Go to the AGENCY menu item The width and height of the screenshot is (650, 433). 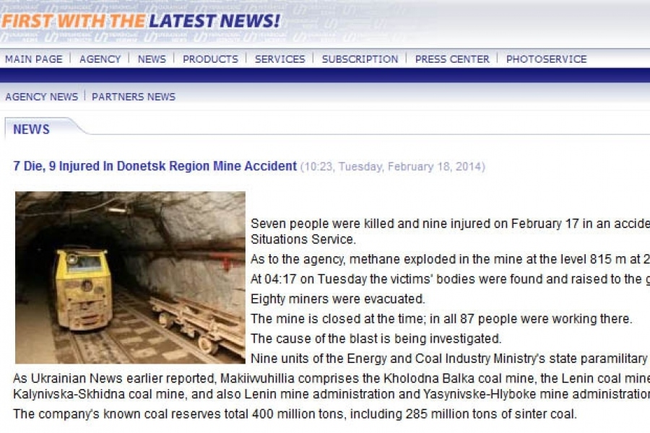point(100,59)
